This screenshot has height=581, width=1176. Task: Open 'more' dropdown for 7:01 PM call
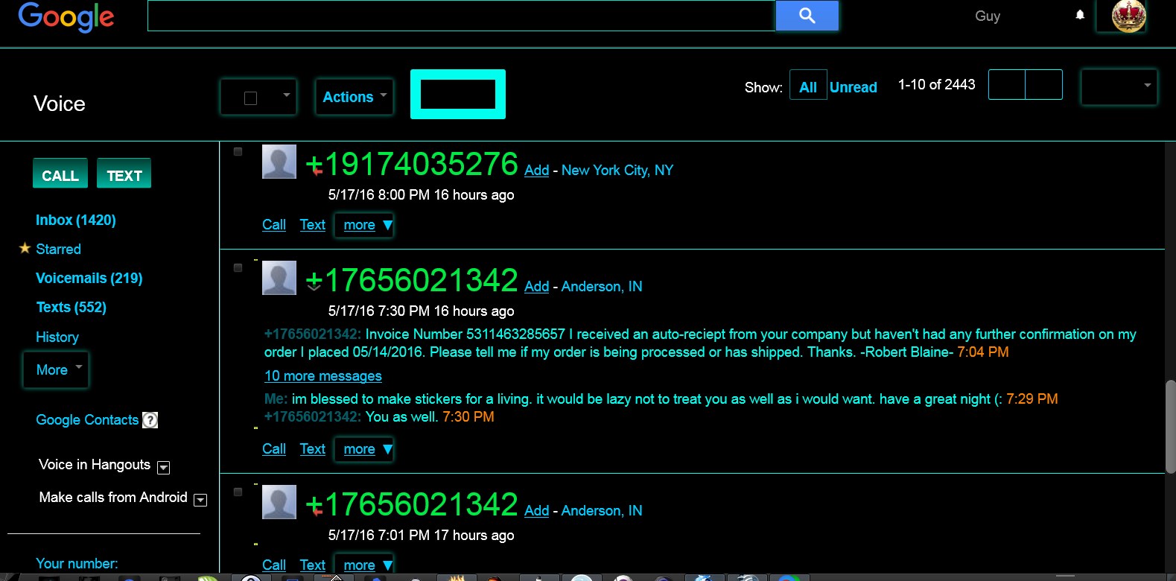pyautogui.click(x=364, y=565)
